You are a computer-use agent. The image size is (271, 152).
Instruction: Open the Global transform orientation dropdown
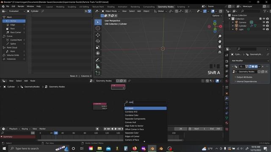click(x=160, y=11)
